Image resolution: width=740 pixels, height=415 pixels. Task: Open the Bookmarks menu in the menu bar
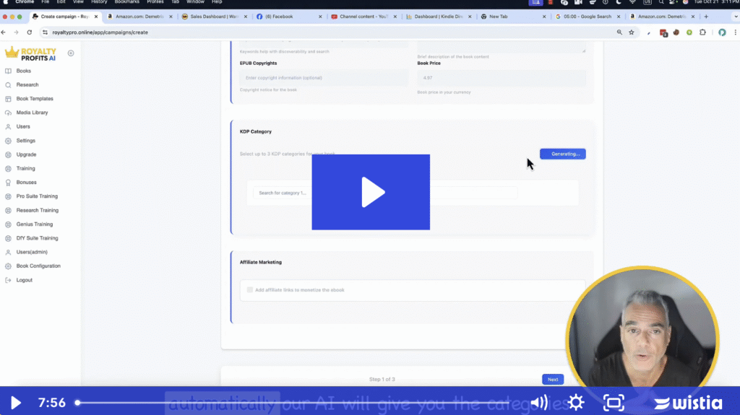click(x=126, y=2)
